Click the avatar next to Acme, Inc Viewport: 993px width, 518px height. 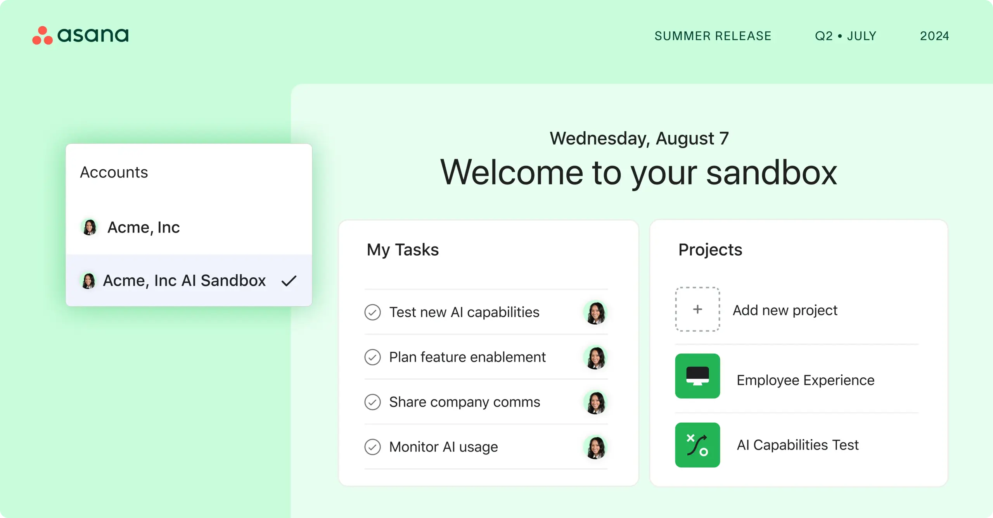[90, 227]
